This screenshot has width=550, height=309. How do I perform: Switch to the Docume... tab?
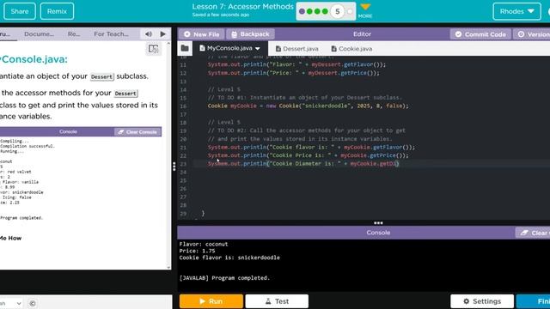(39, 34)
